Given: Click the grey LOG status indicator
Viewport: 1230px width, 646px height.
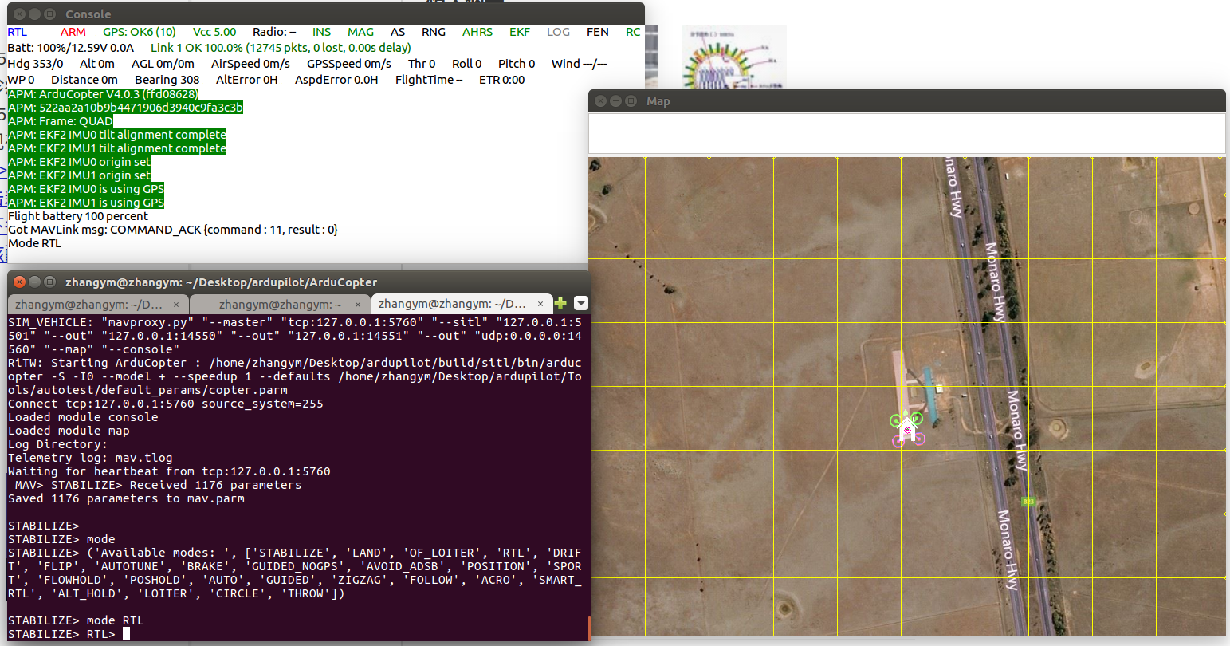Looking at the screenshot, I should click(x=558, y=32).
